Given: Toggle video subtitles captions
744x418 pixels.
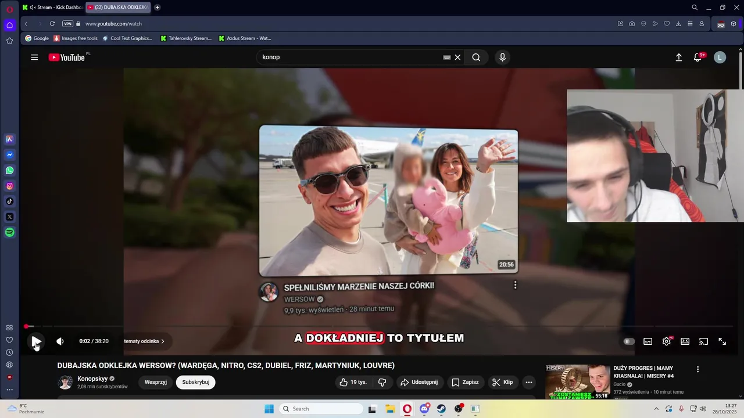Looking at the screenshot, I should [x=648, y=341].
